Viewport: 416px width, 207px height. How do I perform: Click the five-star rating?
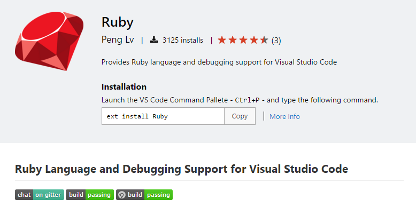243,40
